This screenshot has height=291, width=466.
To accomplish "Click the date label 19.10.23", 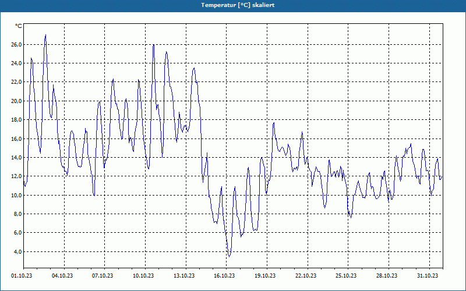I will [265, 276].
